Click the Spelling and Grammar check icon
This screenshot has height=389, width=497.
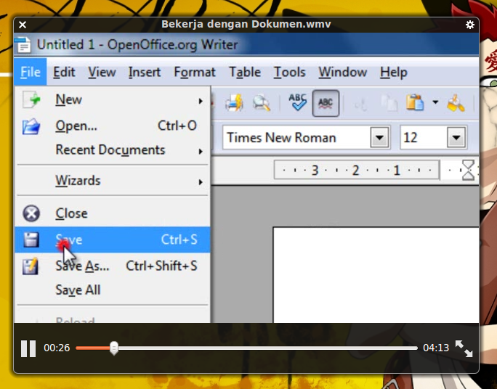coord(297,103)
